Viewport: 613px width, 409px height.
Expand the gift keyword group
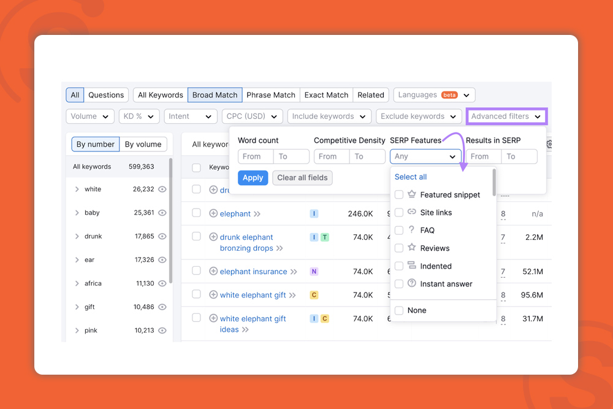click(x=77, y=307)
